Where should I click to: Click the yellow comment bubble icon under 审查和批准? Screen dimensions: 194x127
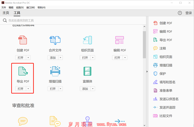pyautogui.click(x=23, y=121)
